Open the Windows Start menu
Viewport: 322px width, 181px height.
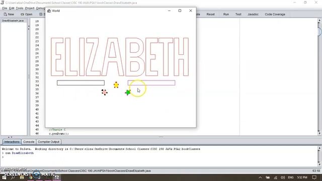click(4, 177)
